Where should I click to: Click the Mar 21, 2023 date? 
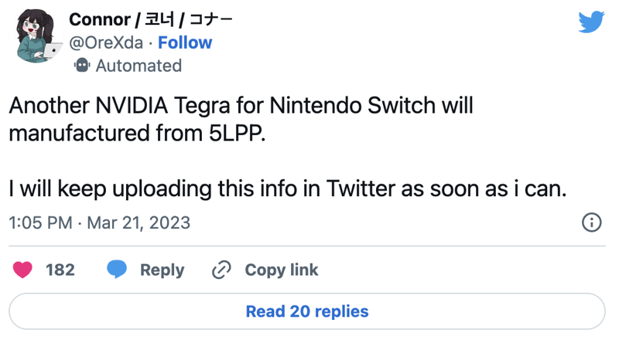(x=139, y=222)
